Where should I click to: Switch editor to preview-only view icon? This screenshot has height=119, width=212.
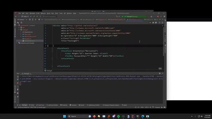pyautogui.click(x=156, y=23)
